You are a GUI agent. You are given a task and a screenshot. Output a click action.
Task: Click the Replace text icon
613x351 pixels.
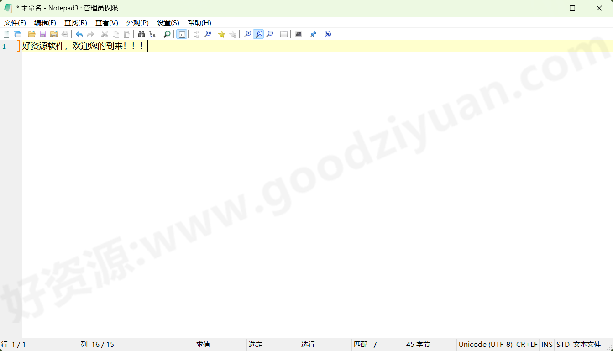click(x=152, y=34)
